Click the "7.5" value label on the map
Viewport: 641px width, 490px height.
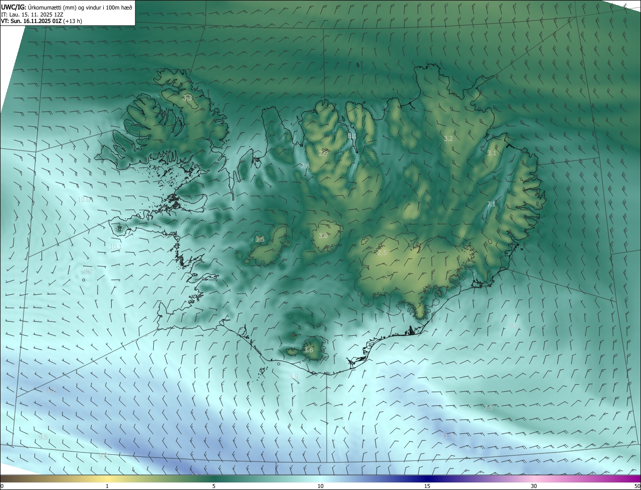[488, 408]
